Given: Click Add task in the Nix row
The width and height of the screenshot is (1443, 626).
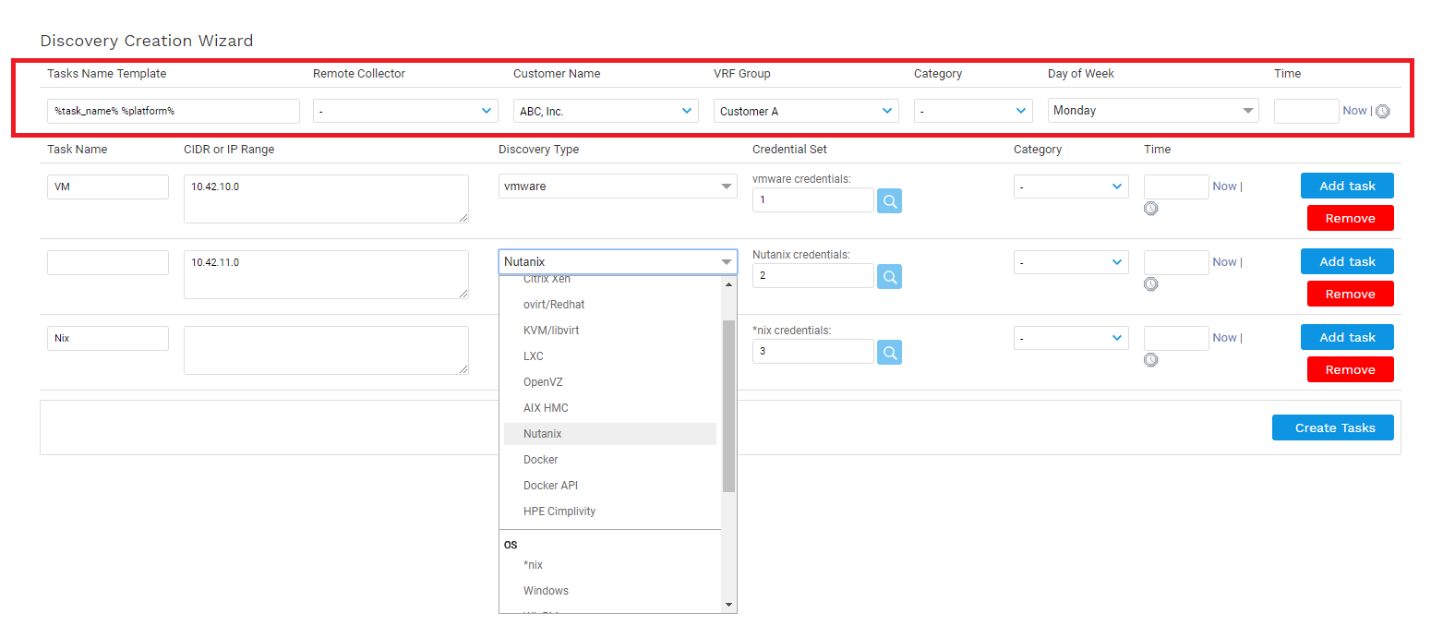Looking at the screenshot, I should pyautogui.click(x=1347, y=337).
